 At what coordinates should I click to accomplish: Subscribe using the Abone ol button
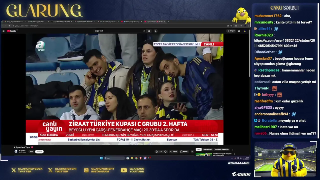click(39, 151)
